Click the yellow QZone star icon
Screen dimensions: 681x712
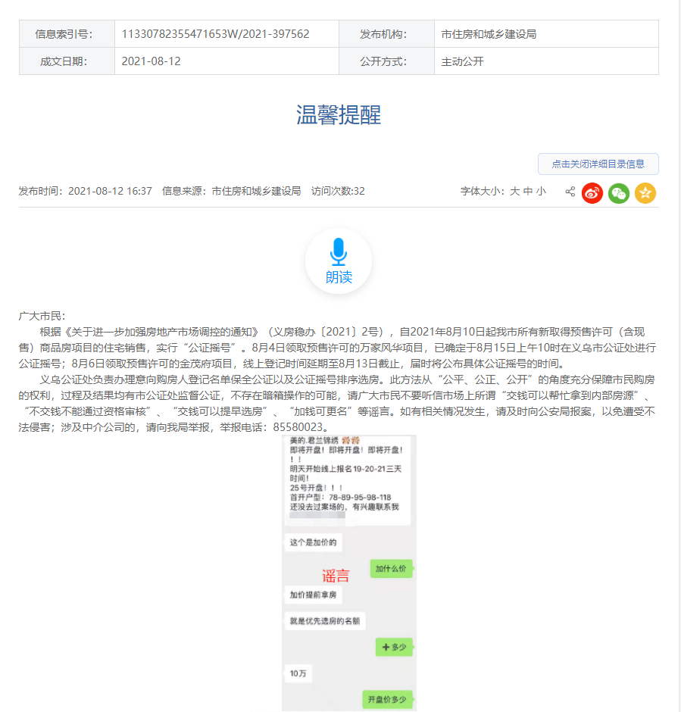645,193
